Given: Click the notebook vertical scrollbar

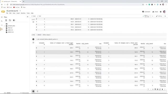Looking at the screenshot, I should click(x=167, y=72).
